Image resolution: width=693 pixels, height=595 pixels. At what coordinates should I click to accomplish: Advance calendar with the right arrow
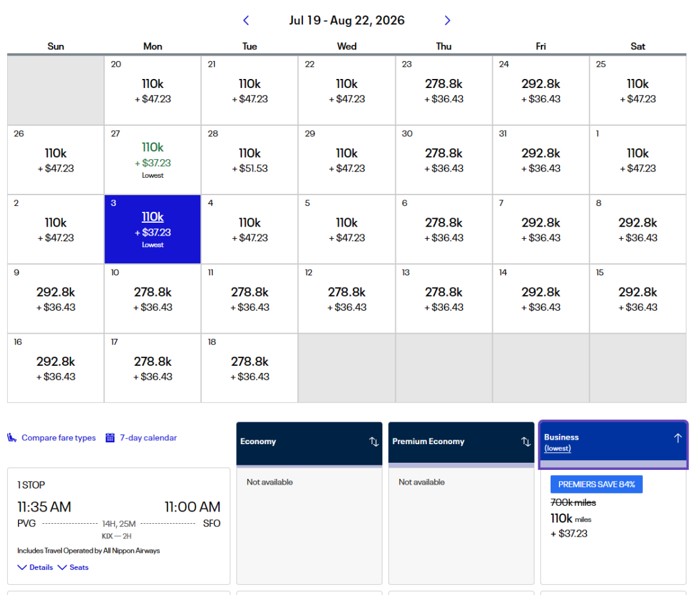coord(447,21)
